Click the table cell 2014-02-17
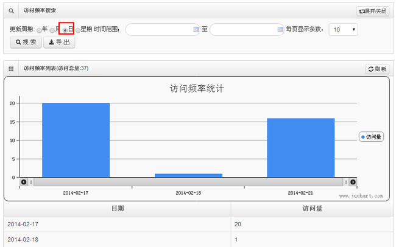The width and height of the screenshot is (396, 247). (x=118, y=224)
